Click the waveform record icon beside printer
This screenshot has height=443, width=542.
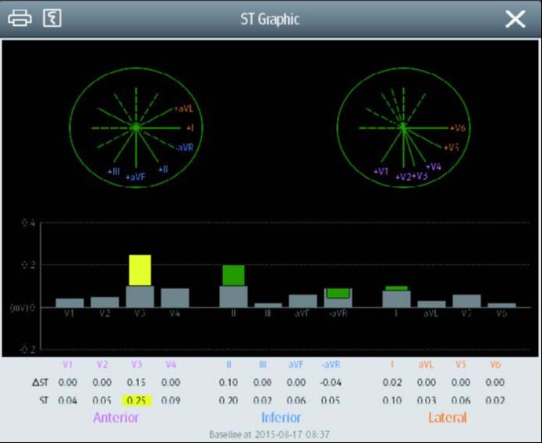tap(53, 19)
